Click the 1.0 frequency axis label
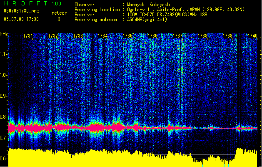Image resolution: width=262 pixels, height=167 pixels. click(x=3, y=75)
